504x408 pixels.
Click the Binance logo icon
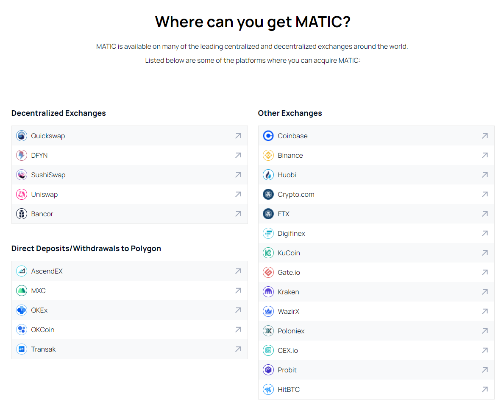[268, 156]
